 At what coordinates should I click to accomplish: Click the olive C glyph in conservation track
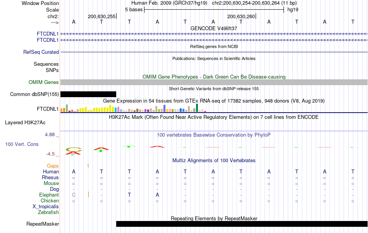click(74, 149)
